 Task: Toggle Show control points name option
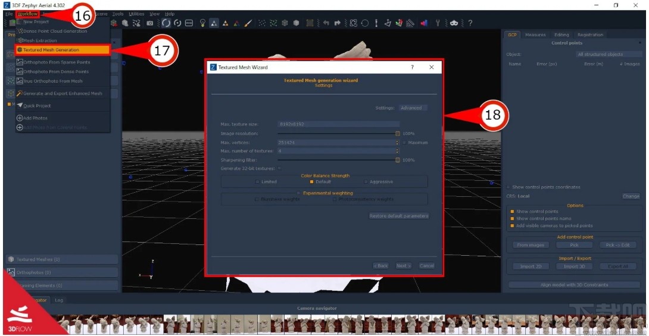(x=513, y=219)
